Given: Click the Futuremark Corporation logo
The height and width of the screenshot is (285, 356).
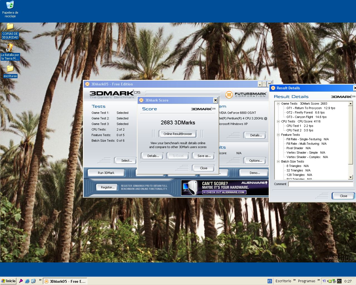Looking at the screenshot, I should [x=246, y=95].
